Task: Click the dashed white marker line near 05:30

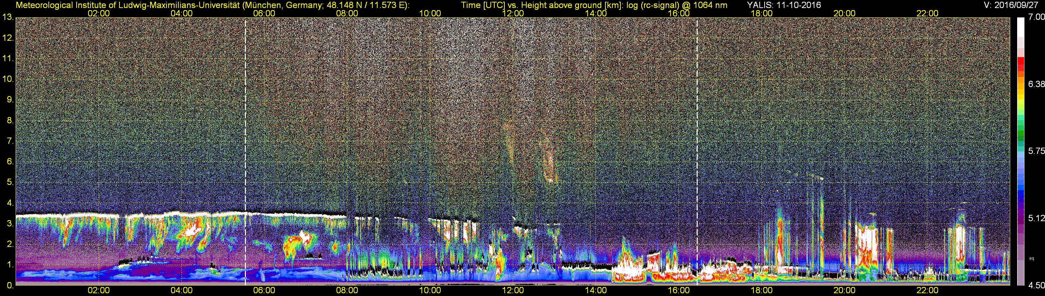Action: [246, 151]
